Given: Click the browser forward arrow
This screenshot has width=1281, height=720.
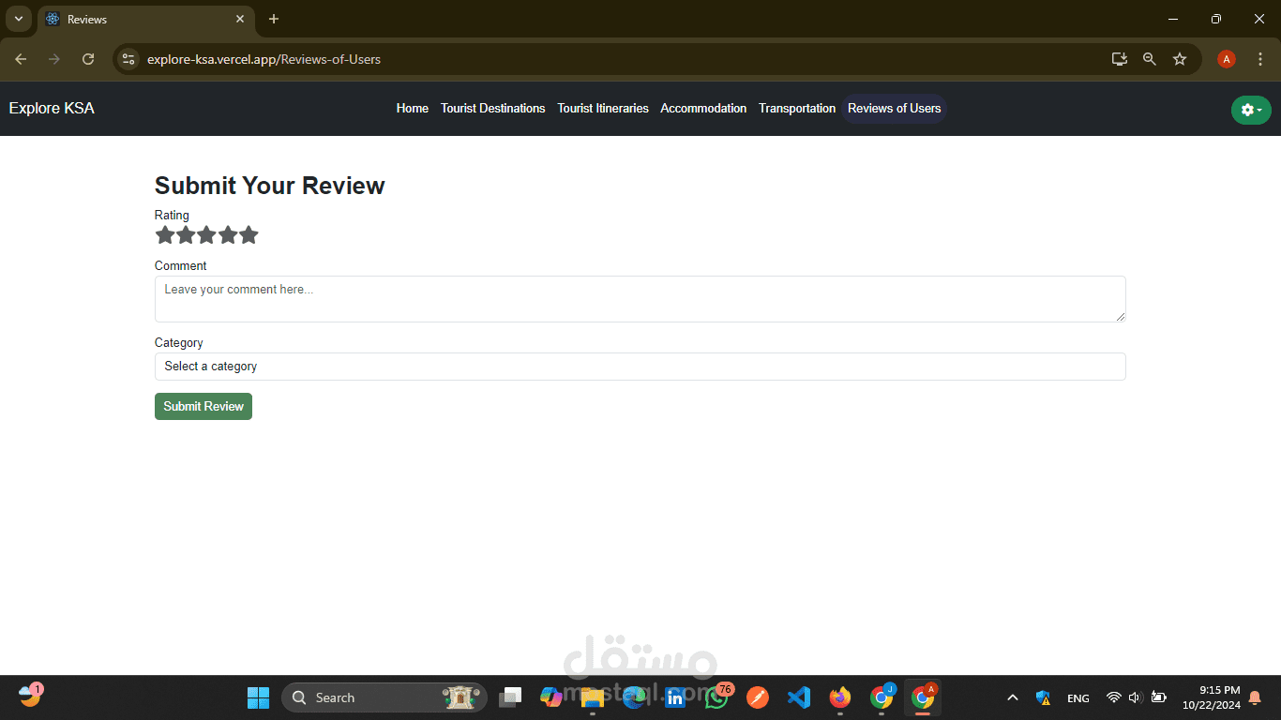Looking at the screenshot, I should 54,59.
